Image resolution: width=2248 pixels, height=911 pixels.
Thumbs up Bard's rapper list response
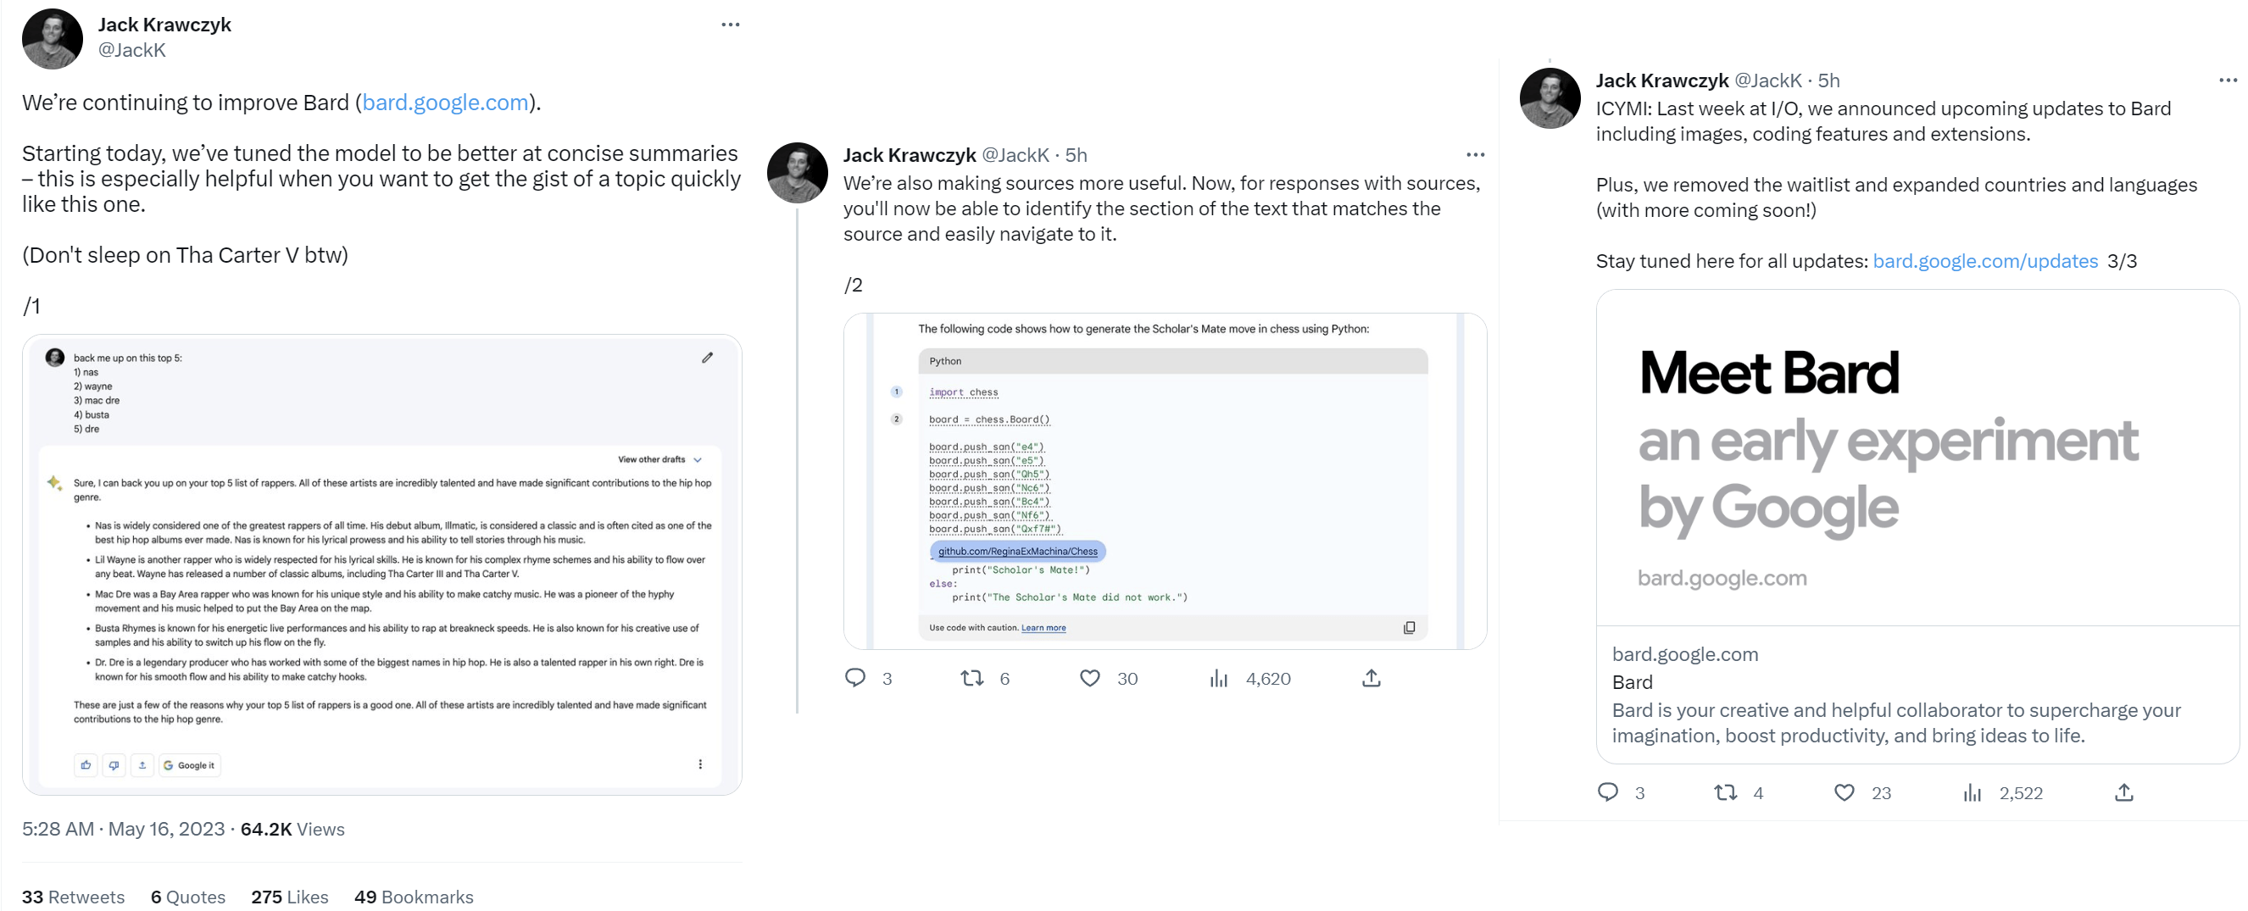coord(85,765)
